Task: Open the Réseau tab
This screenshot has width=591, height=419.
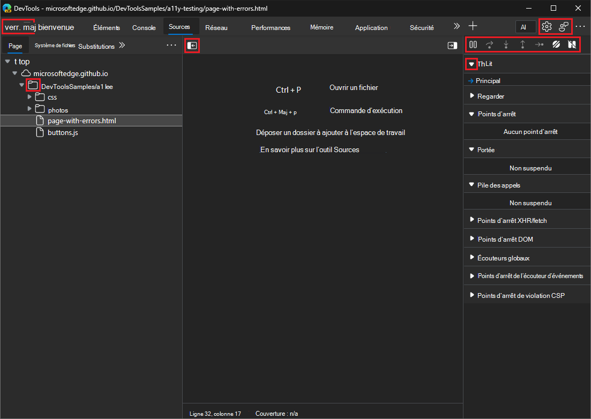Action: pos(216,27)
